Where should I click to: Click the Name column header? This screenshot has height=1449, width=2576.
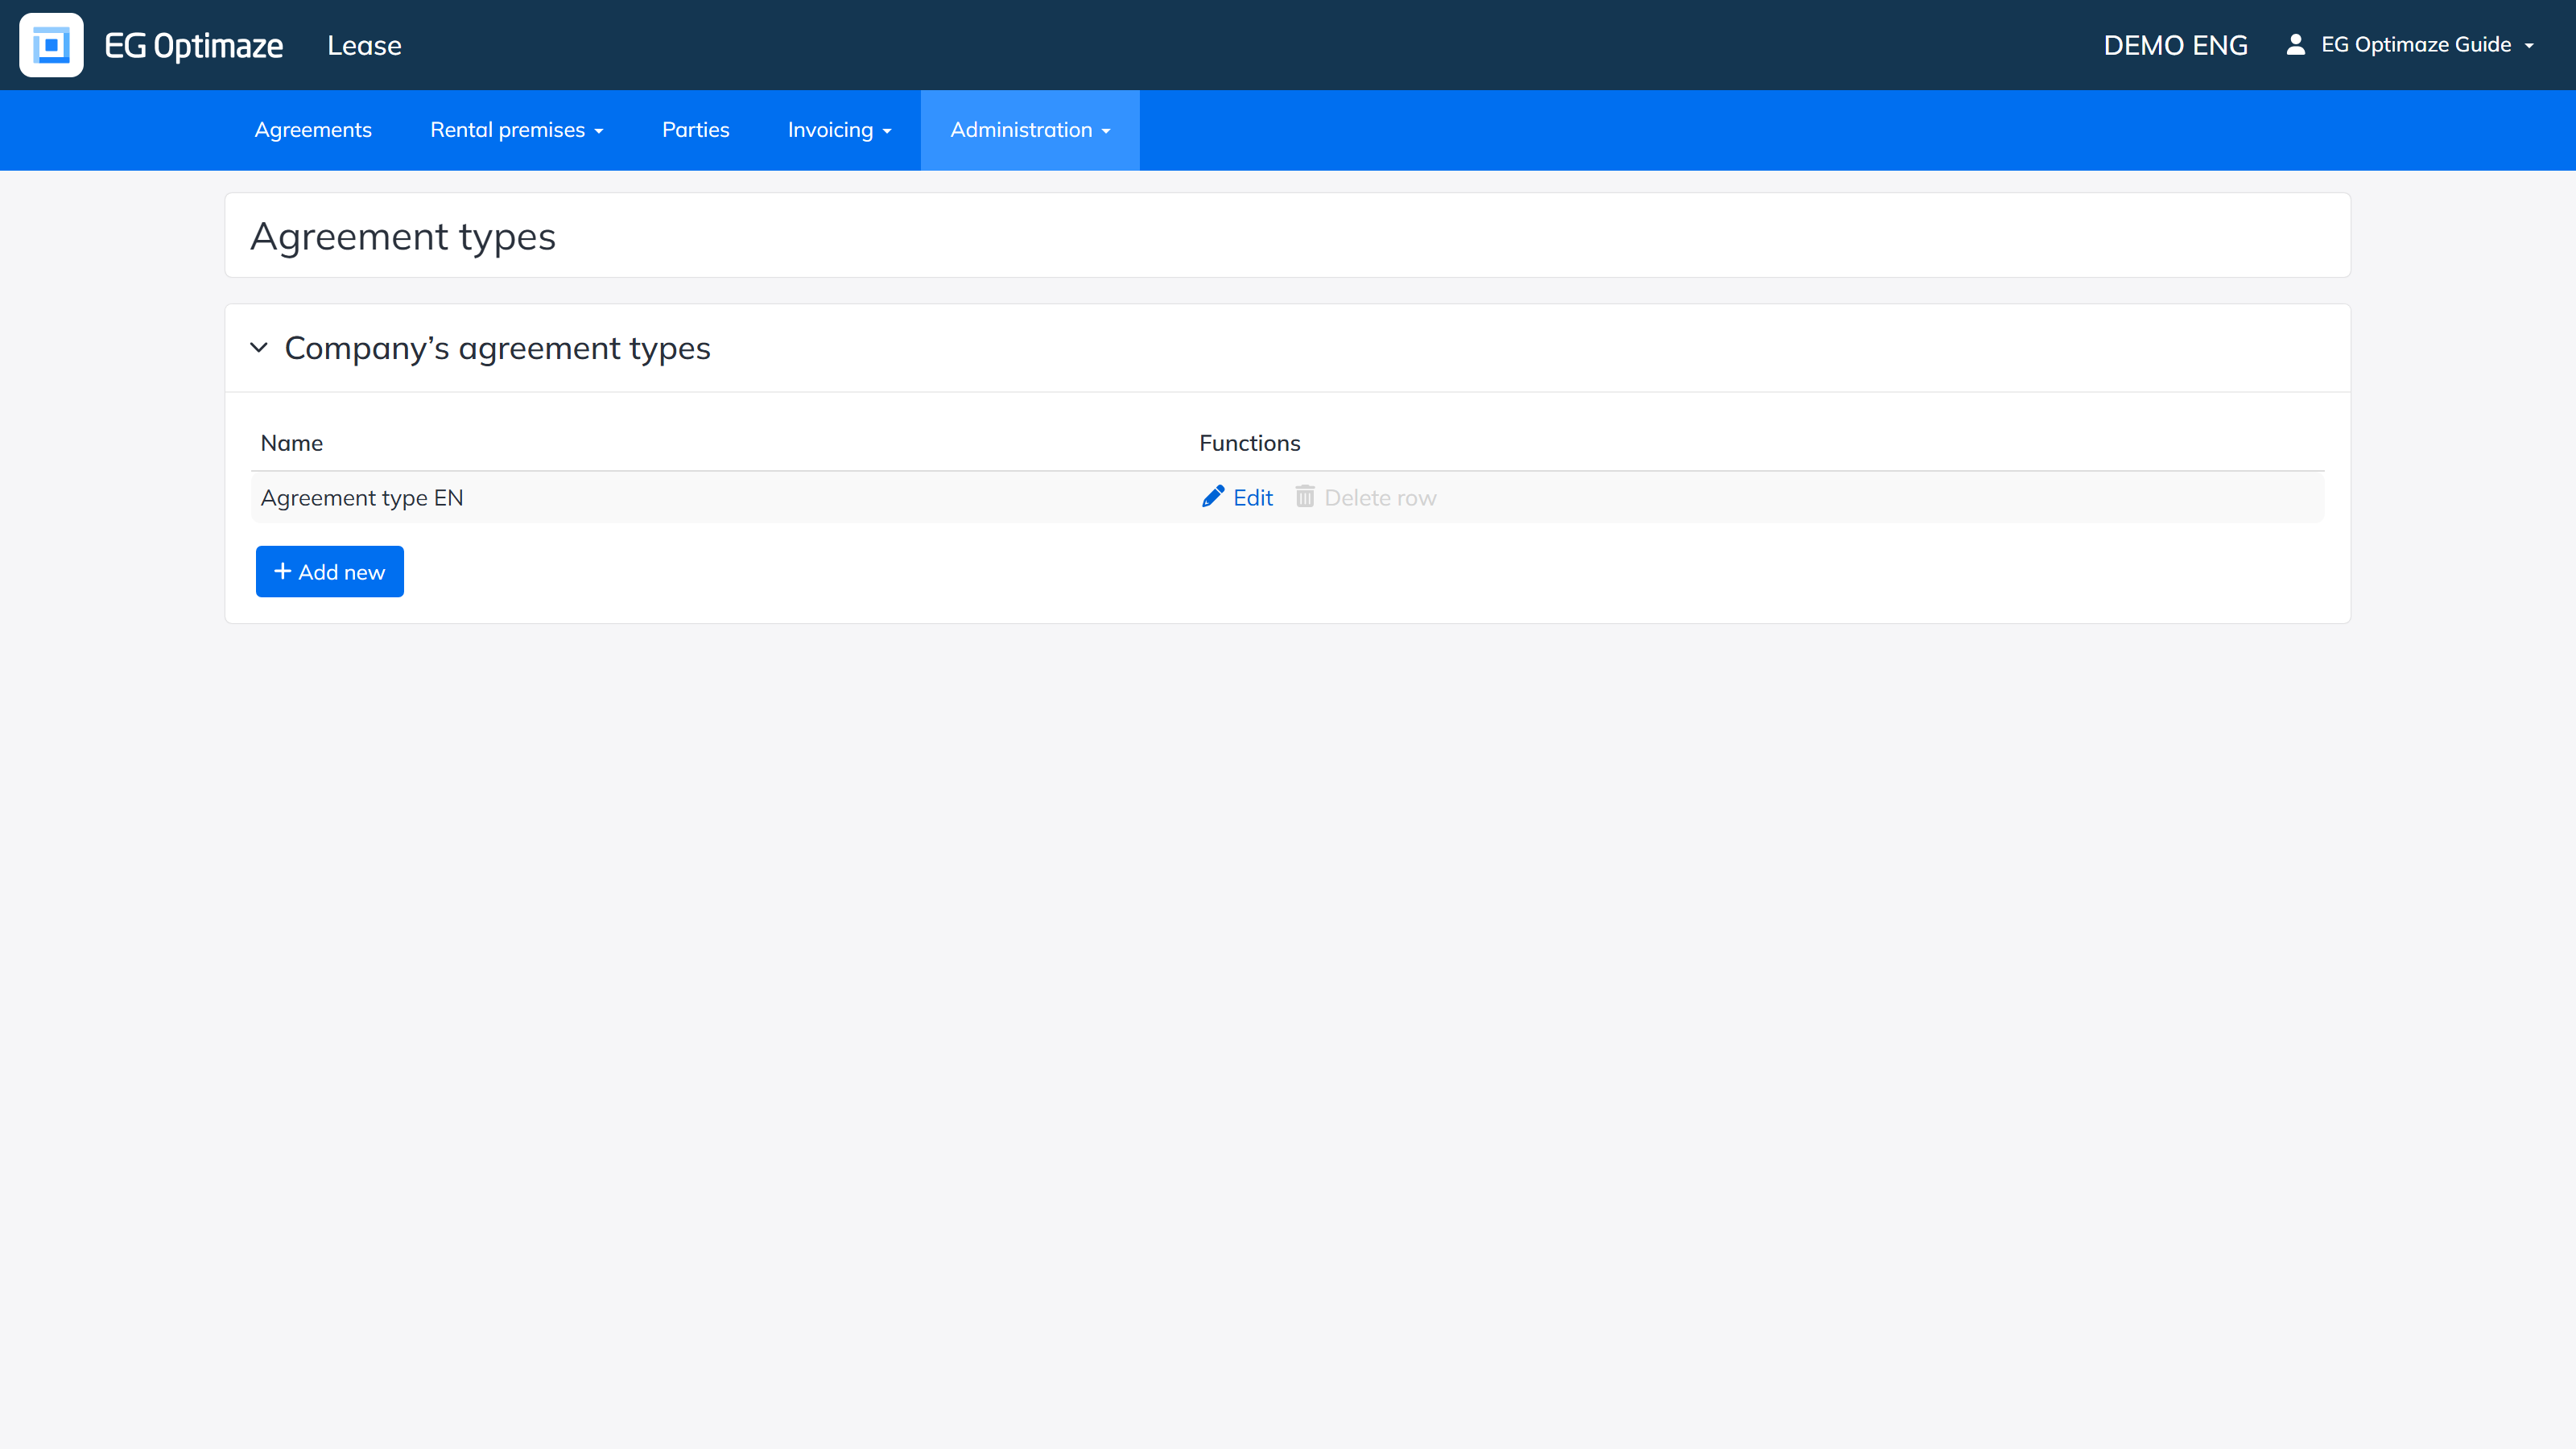pyautogui.click(x=292, y=443)
